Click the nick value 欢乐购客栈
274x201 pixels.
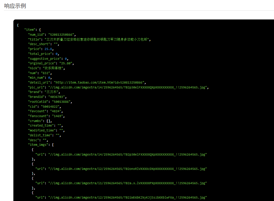53,68
